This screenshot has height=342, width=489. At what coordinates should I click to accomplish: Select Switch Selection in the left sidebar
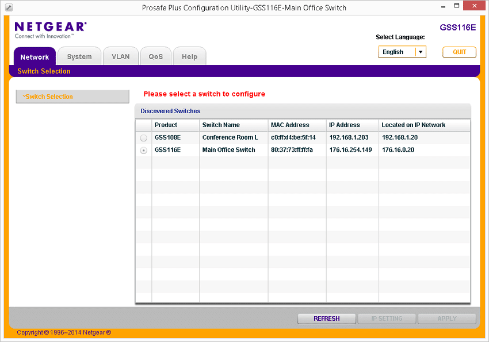72,97
